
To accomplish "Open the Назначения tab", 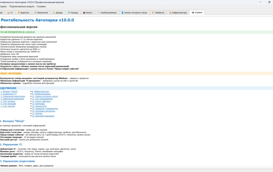I will pyautogui.click(x=41, y=13).
